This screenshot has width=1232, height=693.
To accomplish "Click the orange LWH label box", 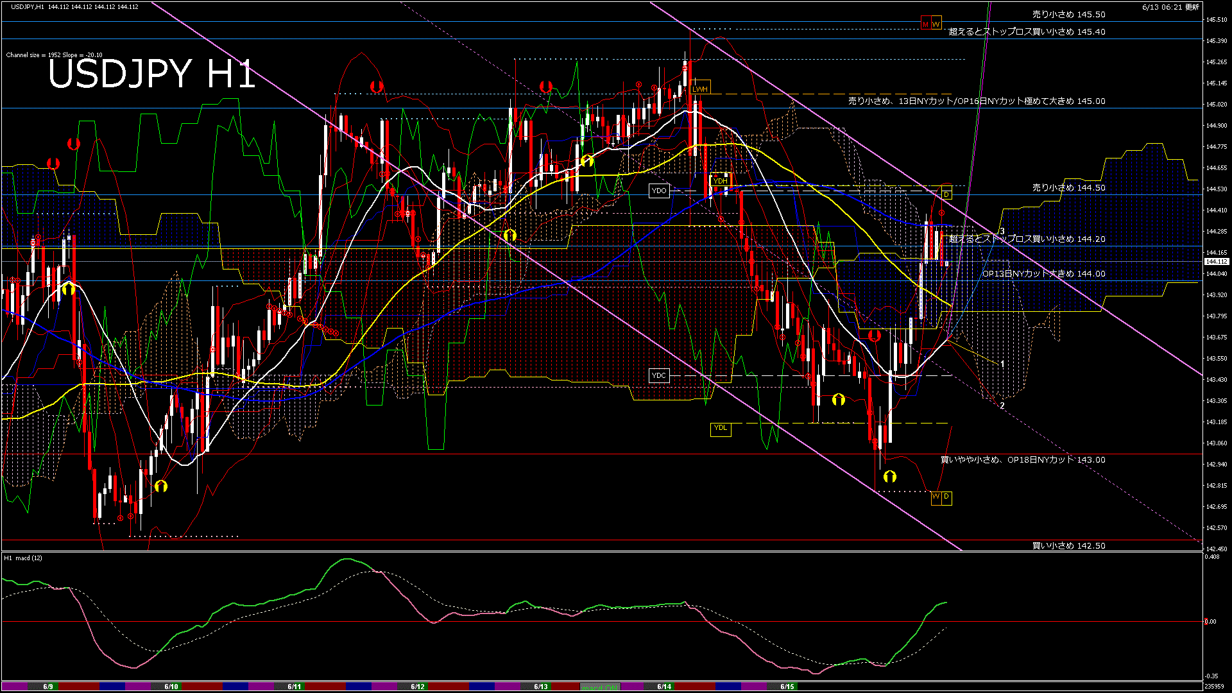I will 700,89.
